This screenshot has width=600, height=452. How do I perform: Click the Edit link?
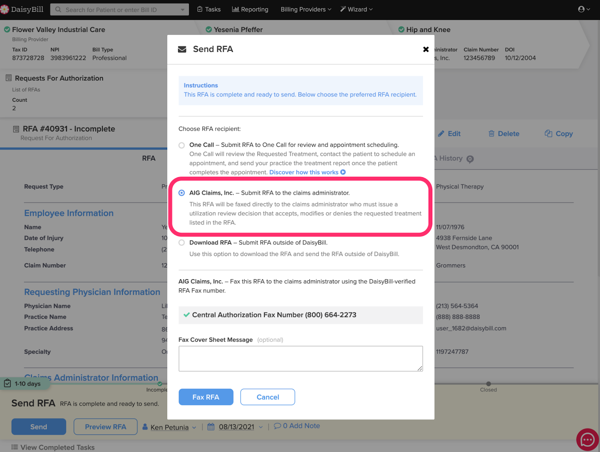pyautogui.click(x=449, y=134)
